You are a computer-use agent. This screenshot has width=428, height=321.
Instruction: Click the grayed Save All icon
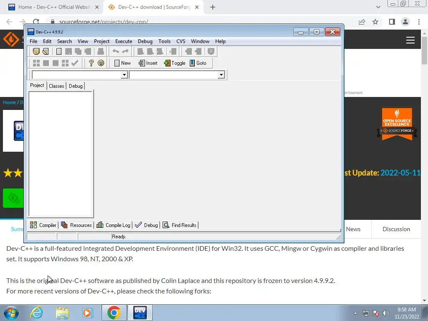78,51
